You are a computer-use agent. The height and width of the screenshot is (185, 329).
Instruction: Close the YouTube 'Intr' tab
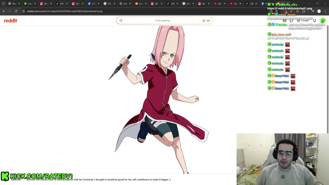(225, 4)
